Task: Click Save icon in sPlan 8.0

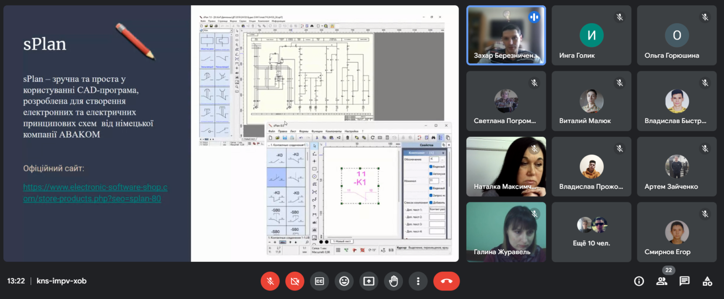Action: 285,138
